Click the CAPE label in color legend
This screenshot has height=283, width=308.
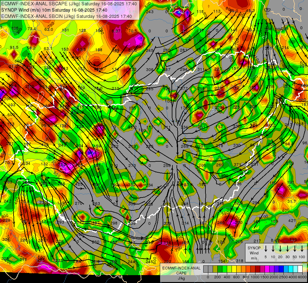tap(181, 273)
